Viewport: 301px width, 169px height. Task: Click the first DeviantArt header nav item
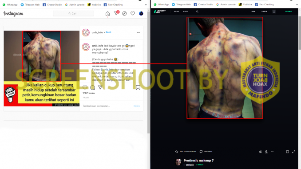point(176,12)
